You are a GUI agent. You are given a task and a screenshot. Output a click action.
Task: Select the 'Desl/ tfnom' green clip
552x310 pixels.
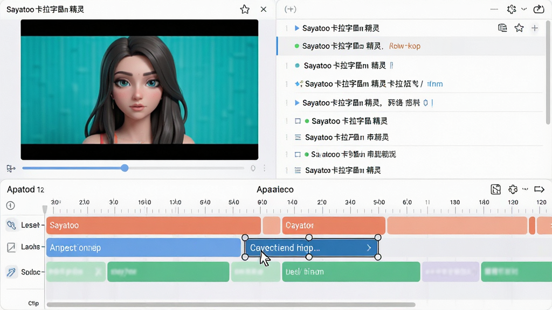click(x=351, y=272)
